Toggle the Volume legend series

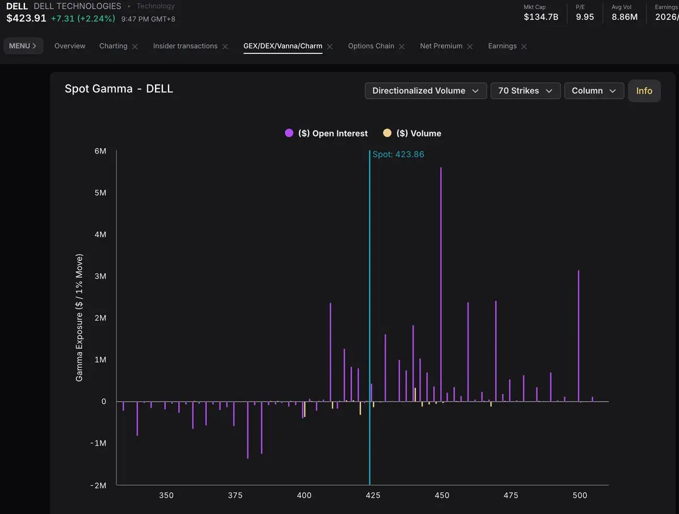(x=412, y=134)
